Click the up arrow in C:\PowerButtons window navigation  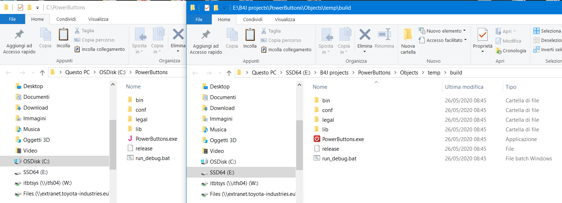pyautogui.click(x=42, y=73)
